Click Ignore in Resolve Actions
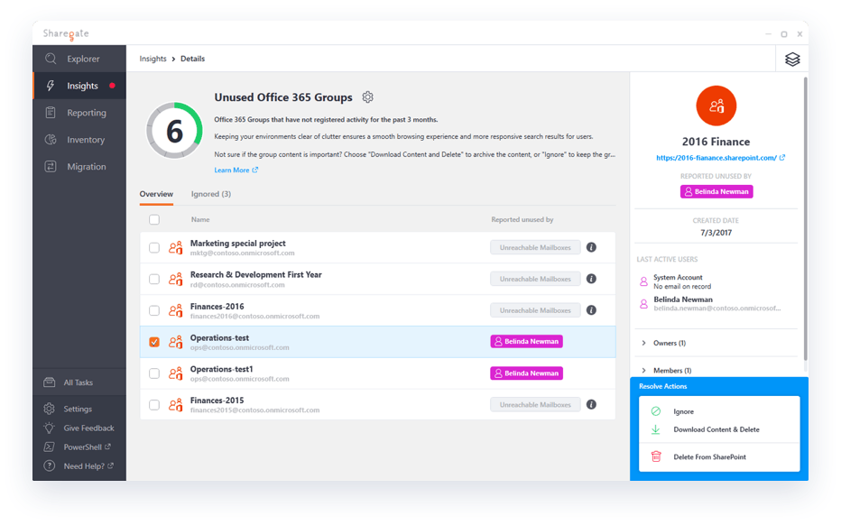Image resolution: width=841 pixels, height=525 pixels. point(683,411)
